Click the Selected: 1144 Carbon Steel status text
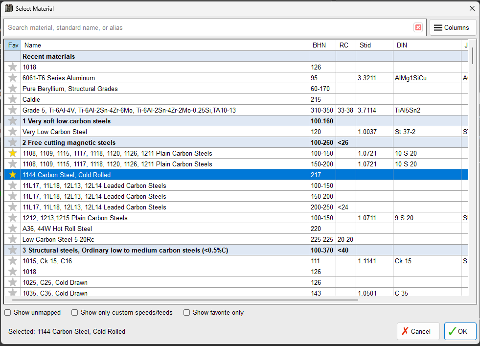This screenshot has height=346, width=480. [x=67, y=331]
